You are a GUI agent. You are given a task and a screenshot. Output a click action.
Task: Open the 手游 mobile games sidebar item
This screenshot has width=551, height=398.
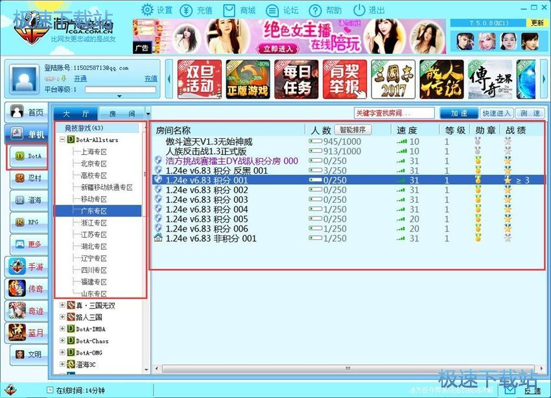pyautogui.click(x=27, y=266)
